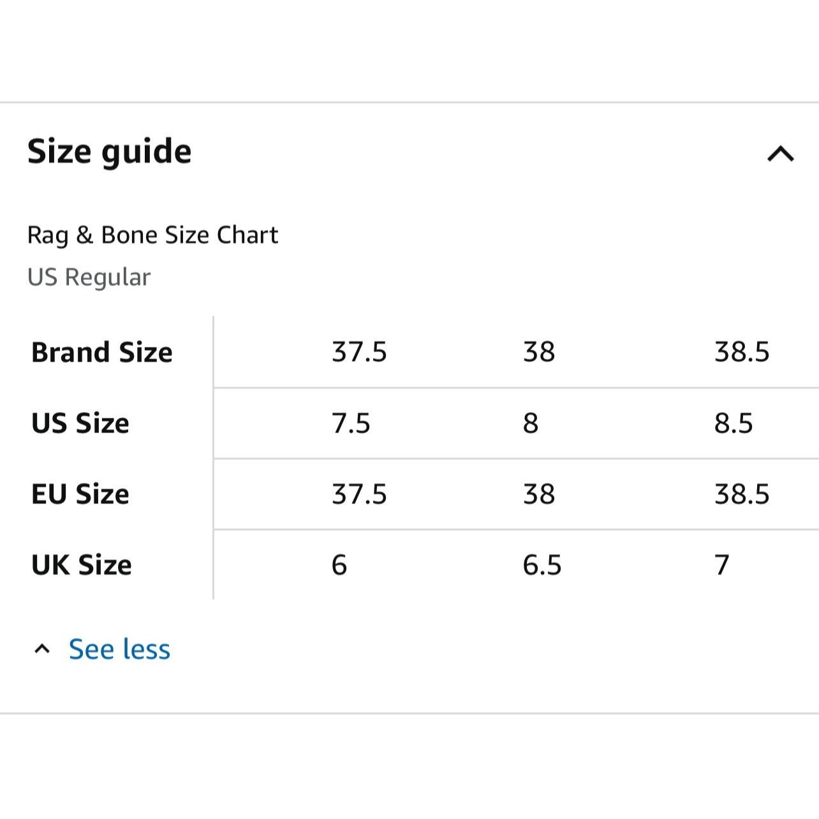Click the See less link
Screen dimensions: 819x819
(119, 649)
